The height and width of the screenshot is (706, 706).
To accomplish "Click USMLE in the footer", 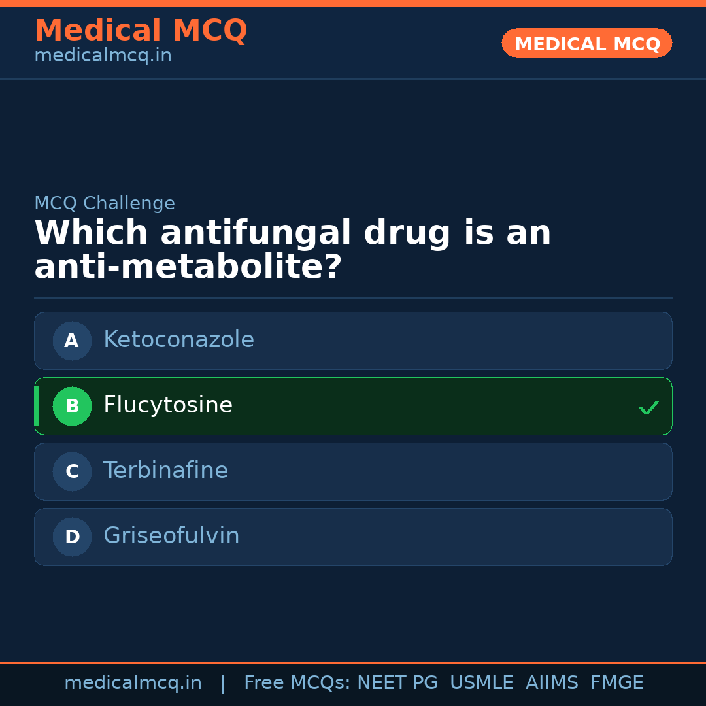I will coord(481,683).
